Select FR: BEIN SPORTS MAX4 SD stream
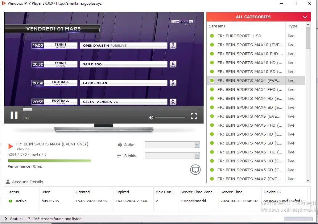Image resolution: width=318 pixels, height=224 pixels. click(x=256, y=107)
